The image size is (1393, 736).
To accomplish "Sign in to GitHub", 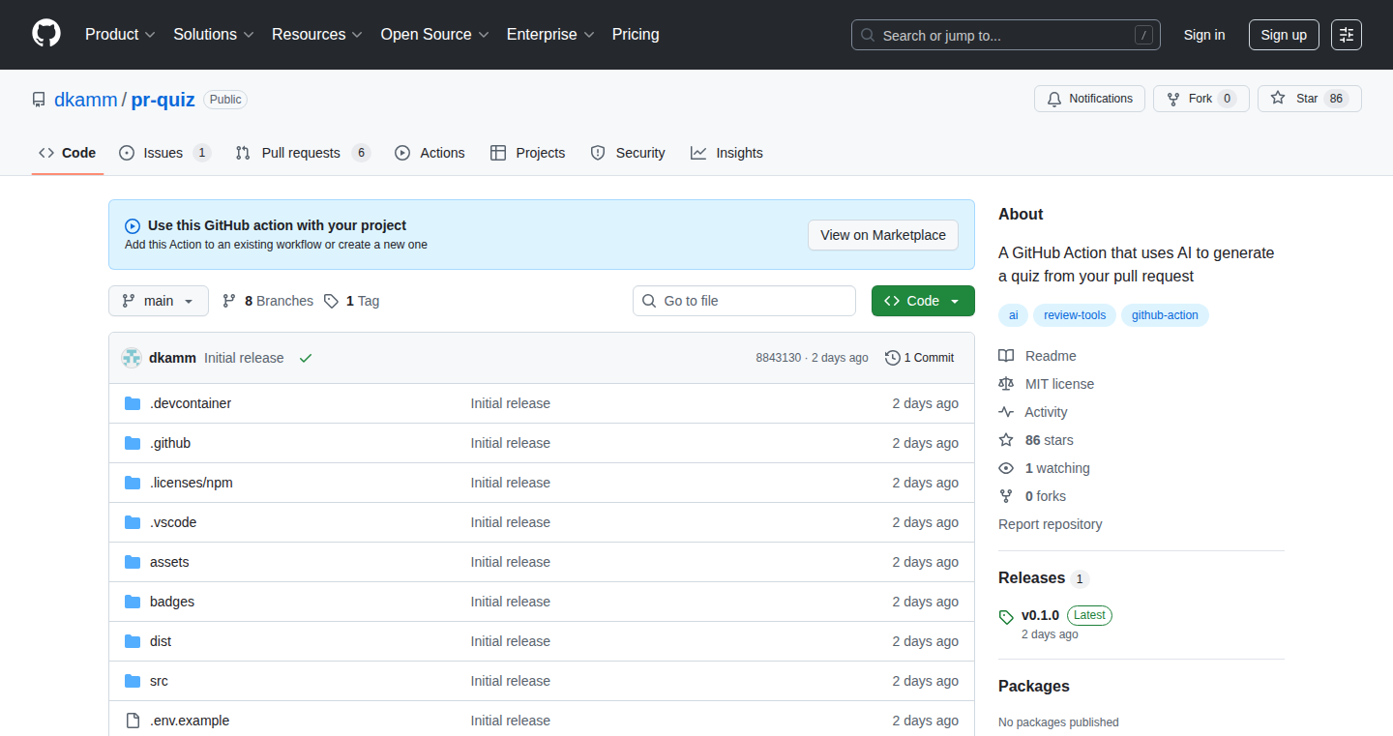I will click(1204, 35).
